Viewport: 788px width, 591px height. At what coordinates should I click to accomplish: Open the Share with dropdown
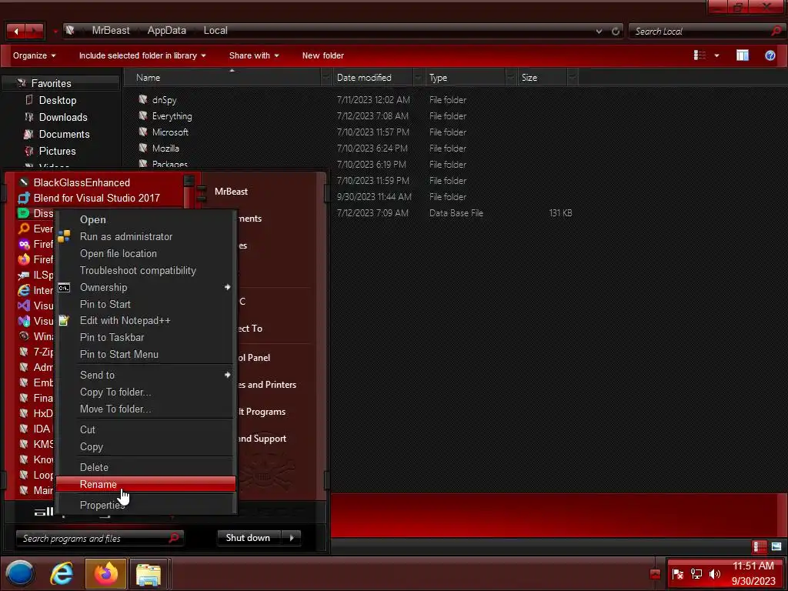click(x=254, y=55)
